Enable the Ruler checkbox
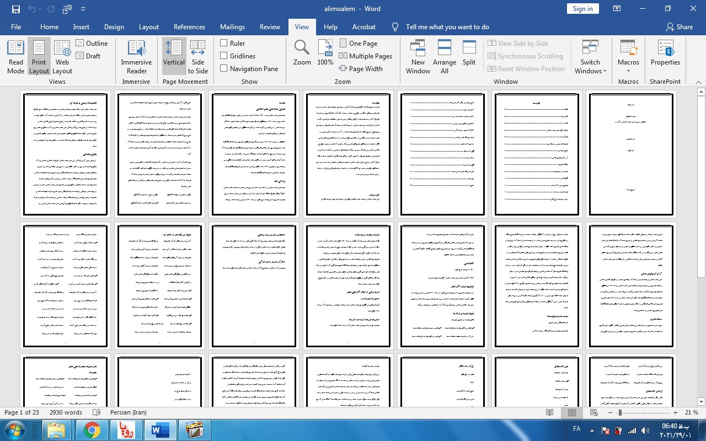 (224, 43)
